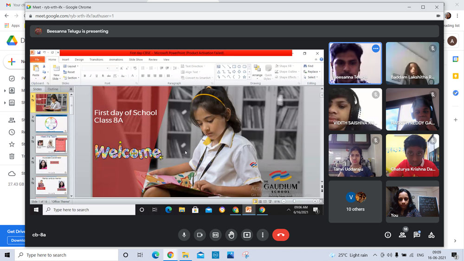Open more options in Meet controls
464x261 pixels.
pyautogui.click(x=263, y=235)
